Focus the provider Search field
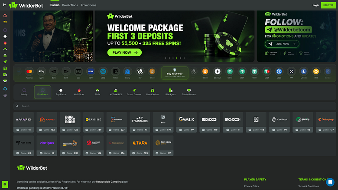Viewport: 338px width, 190px height. tap(175, 106)
